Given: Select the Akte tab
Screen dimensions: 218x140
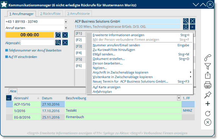Looking at the screenshot, I should point(13,91).
